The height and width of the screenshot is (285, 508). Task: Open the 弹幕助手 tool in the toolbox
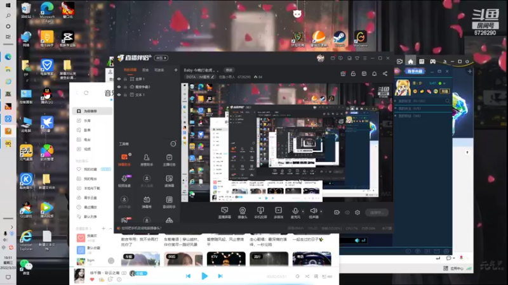(x=124, y=160)
